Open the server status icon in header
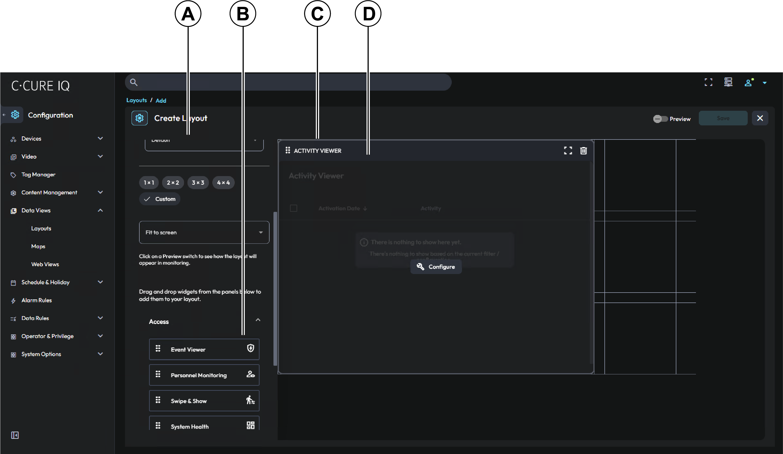Image resolution: width=783 pixels, height=454 pixels. pos(728,82)
